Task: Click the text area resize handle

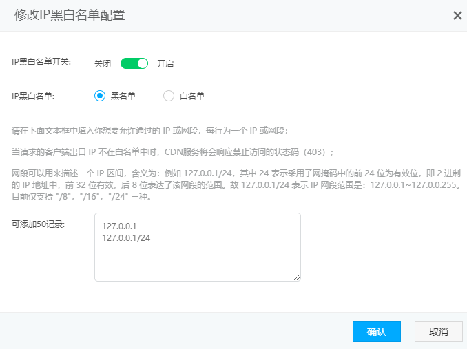Action: 297,277
